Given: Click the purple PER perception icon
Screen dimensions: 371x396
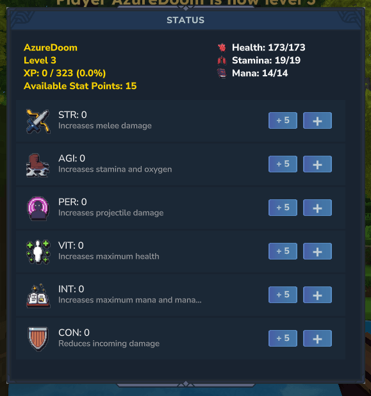Looking at the screenshot, I should [38, 208].
